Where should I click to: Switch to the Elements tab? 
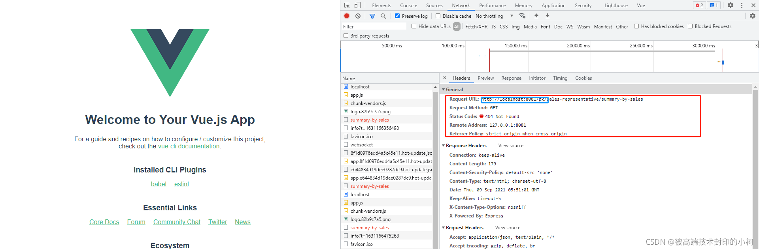[x=381, y=6]
